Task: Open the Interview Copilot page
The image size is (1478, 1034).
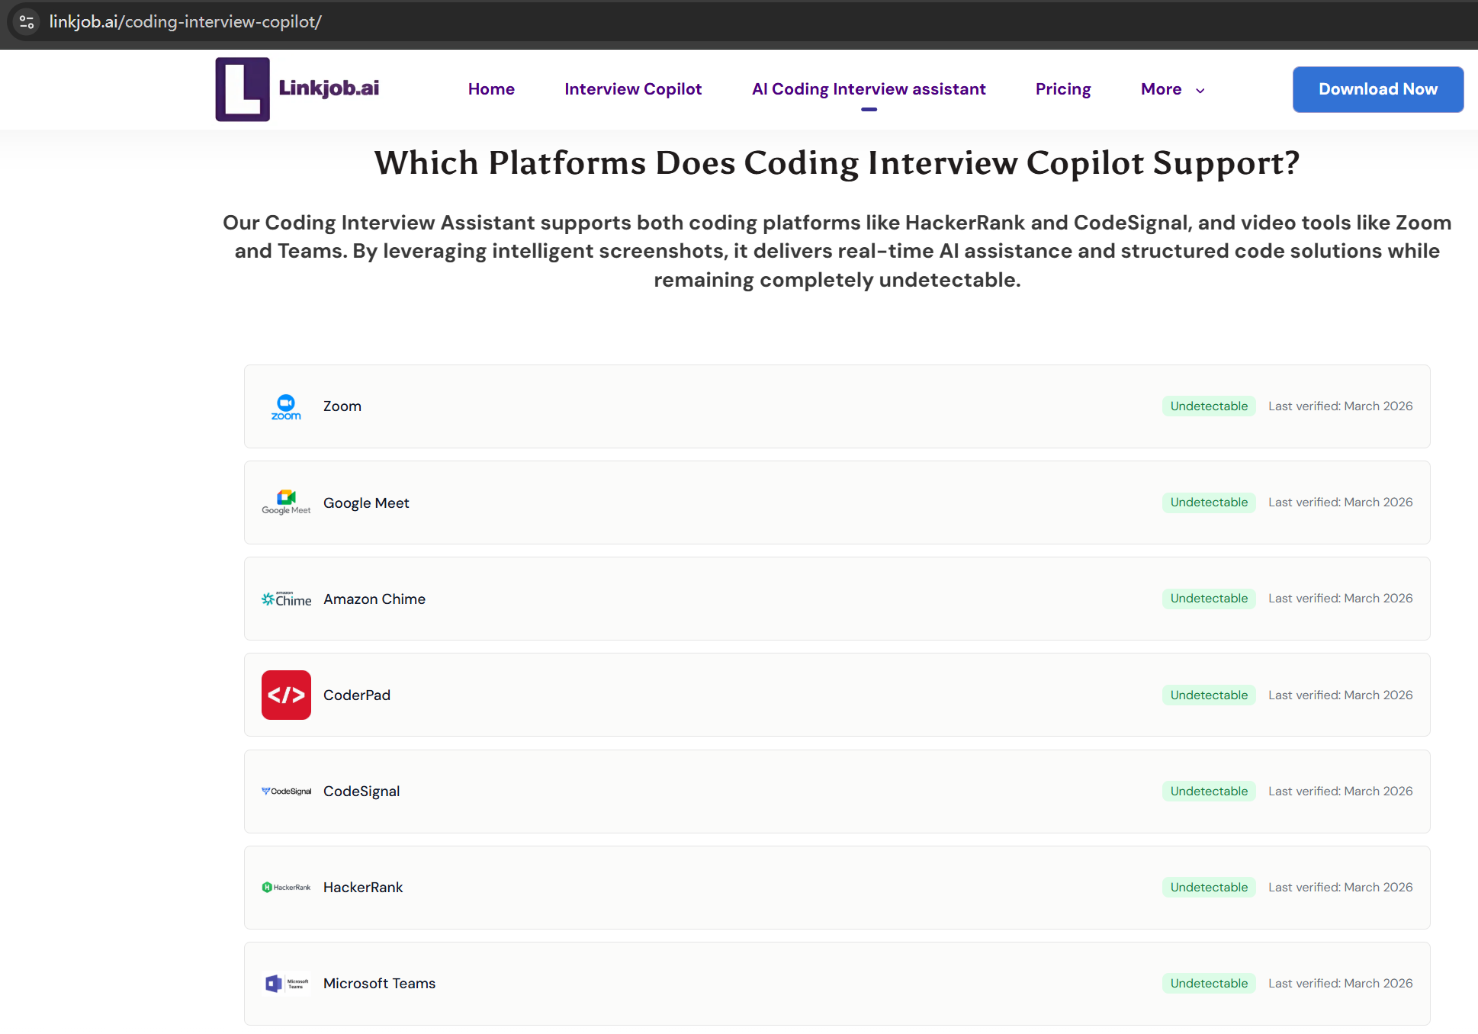Action: click(x=633, y=89)
